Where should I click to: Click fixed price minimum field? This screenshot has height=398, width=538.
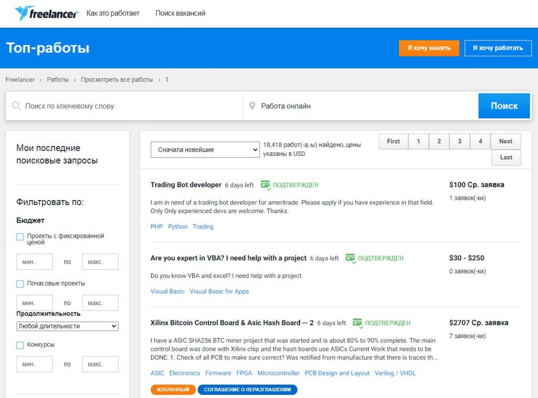pos(35,262)
